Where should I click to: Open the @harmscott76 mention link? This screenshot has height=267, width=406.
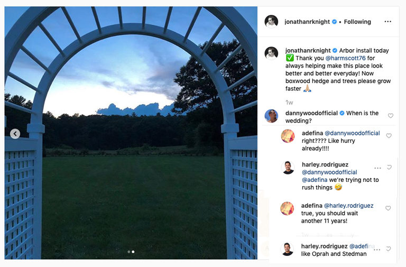coord(345,58)
